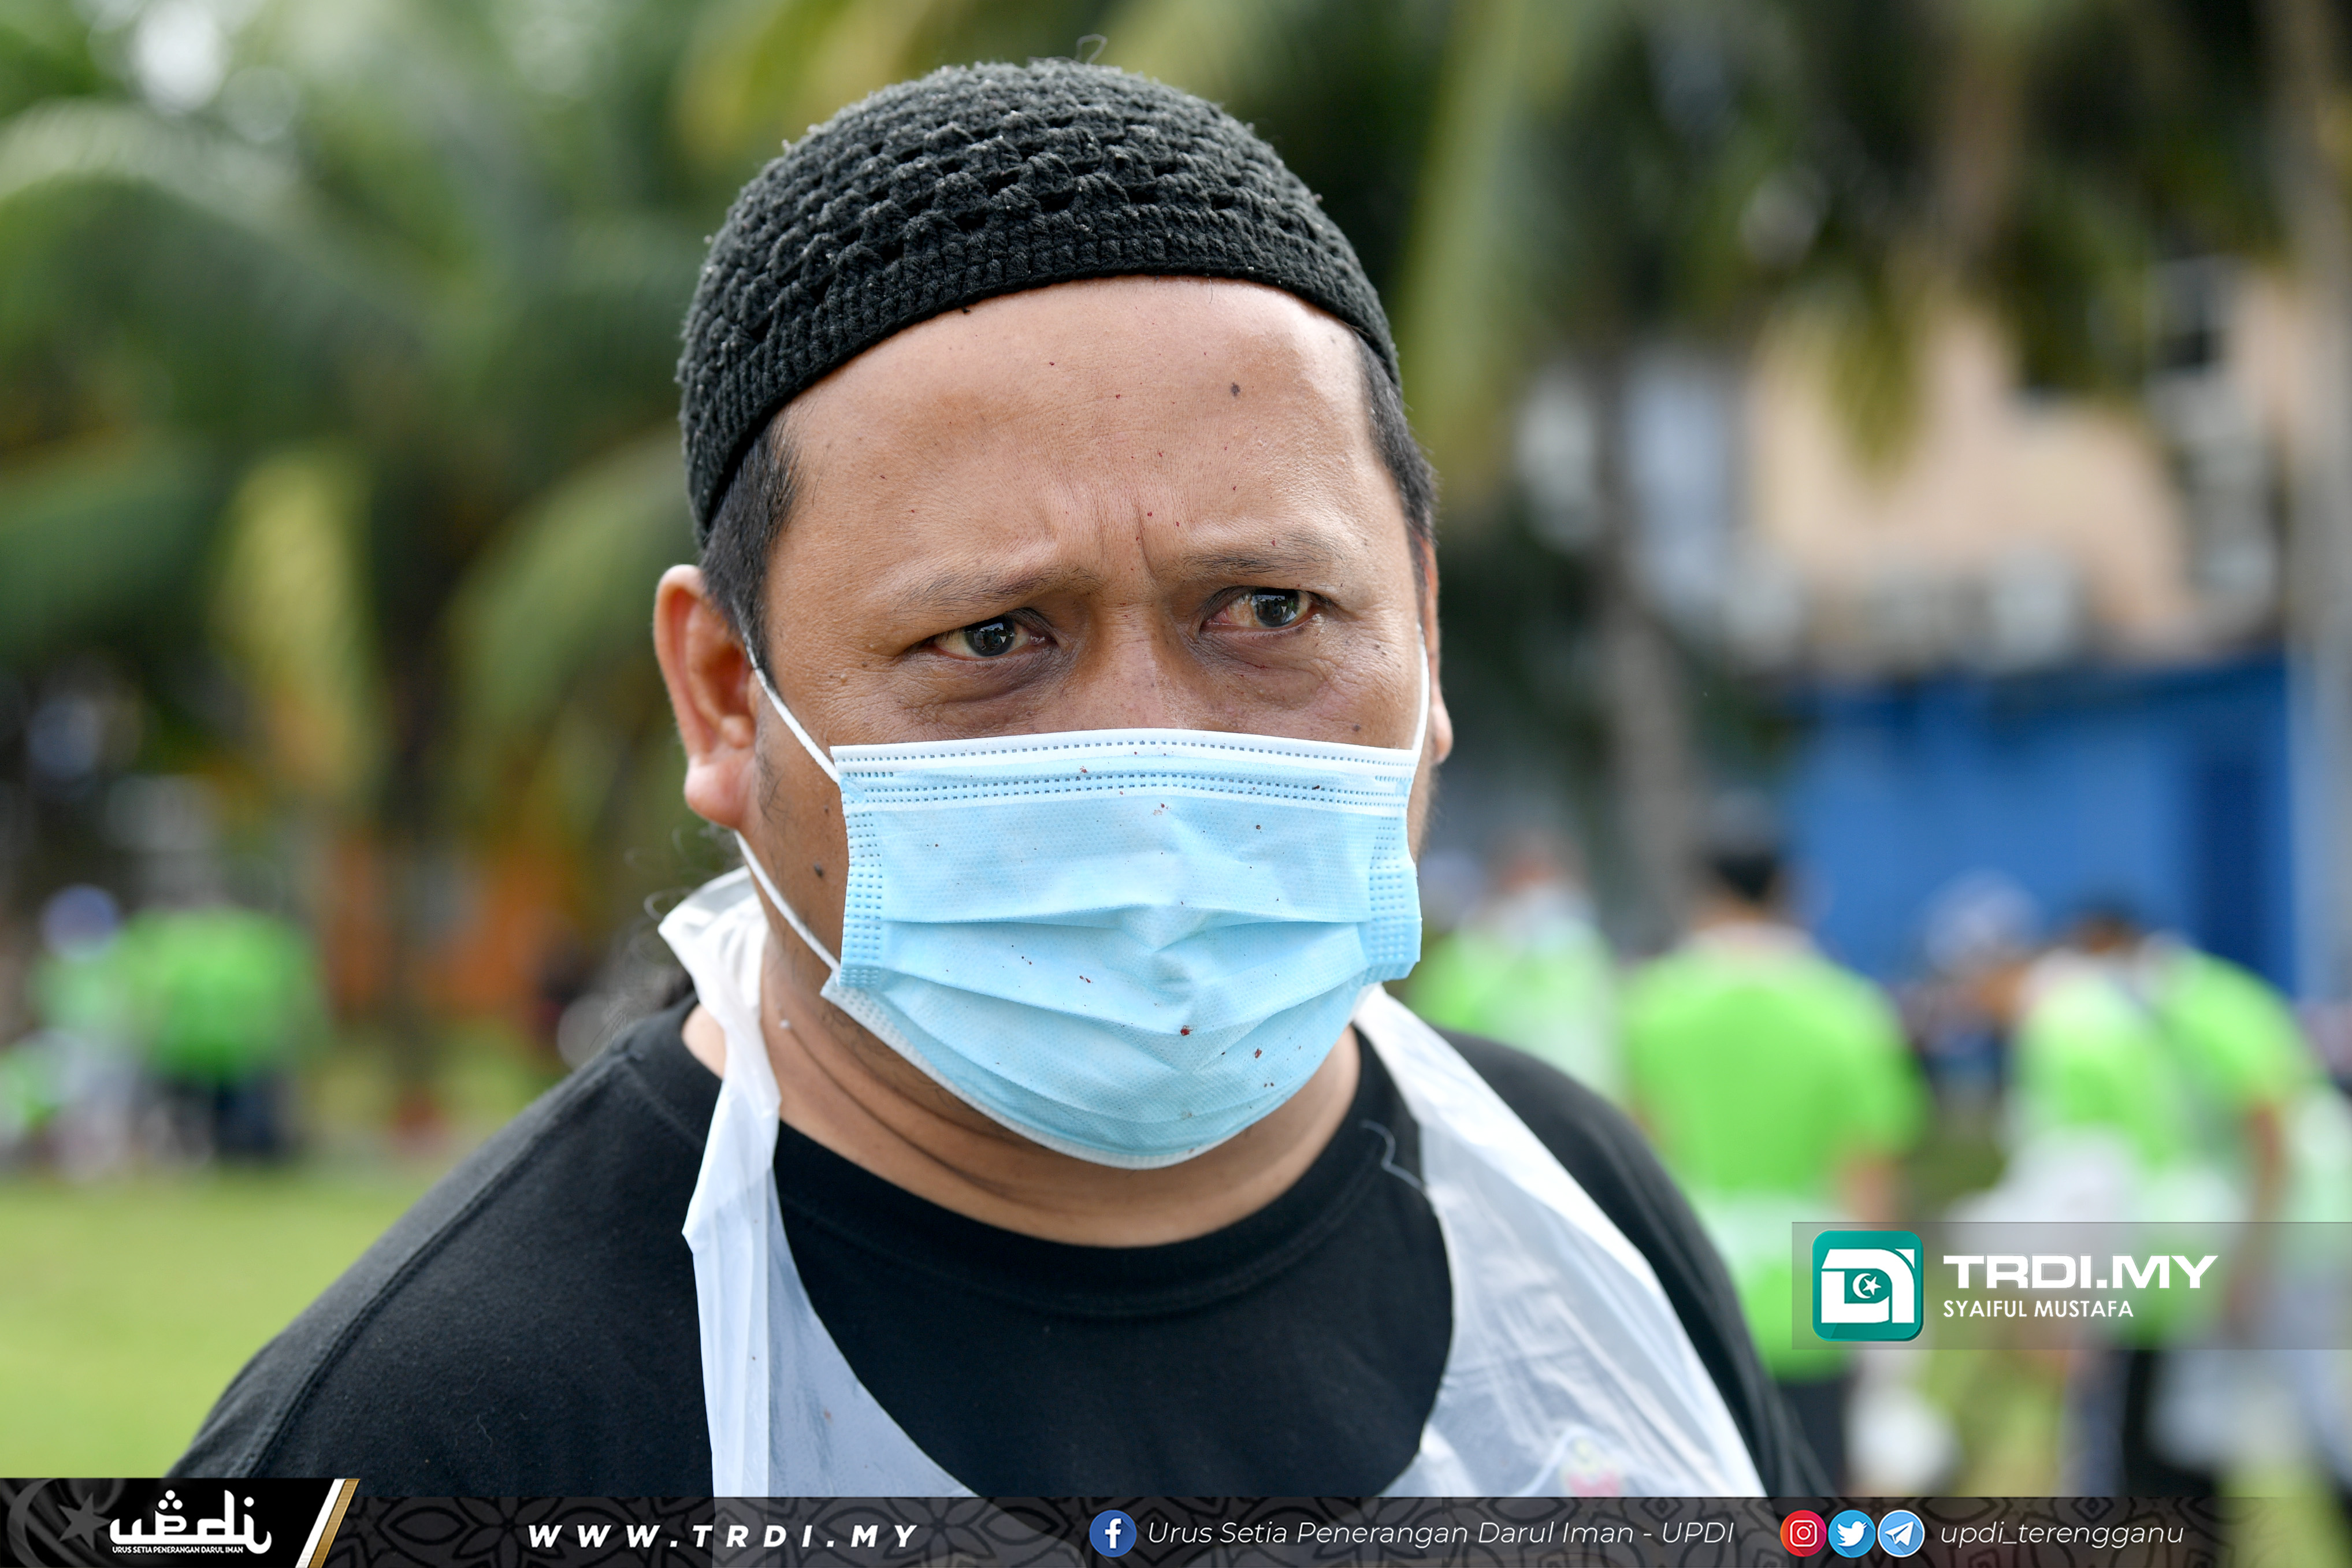The image size is (2352, 1568).
Task: Click the blue building in the background
Action: [2040, 800]
